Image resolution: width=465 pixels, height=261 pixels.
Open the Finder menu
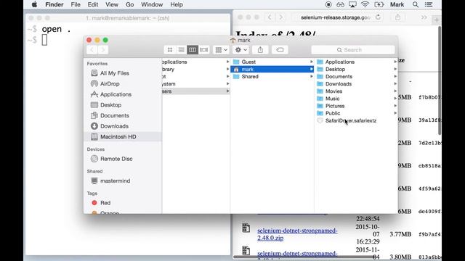pos(54,4)
